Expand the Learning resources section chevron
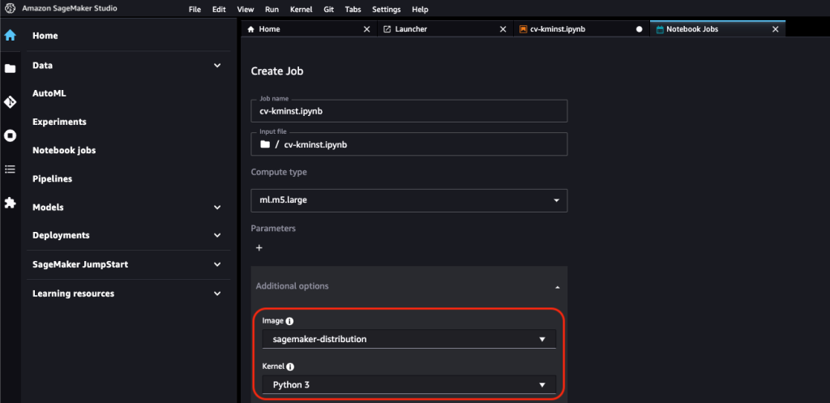This screenshot has width=830, height=403. [x=217, y=294]
